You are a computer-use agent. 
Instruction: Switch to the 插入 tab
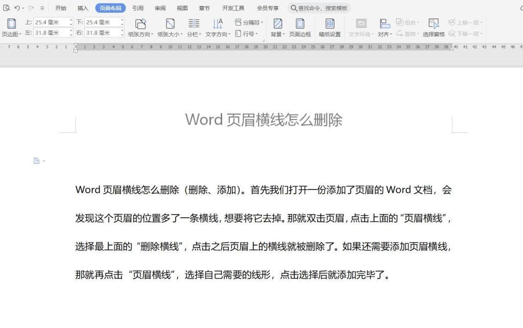click(83, 8)
